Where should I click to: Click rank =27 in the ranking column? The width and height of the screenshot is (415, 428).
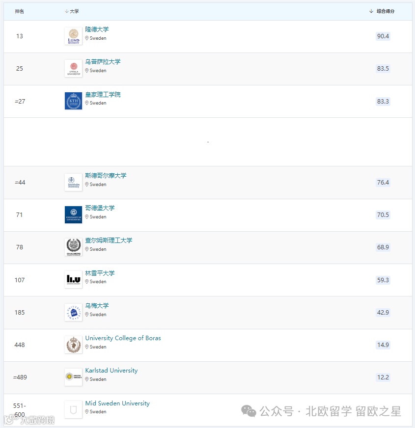pyautogui.click(x=20, y=101)
